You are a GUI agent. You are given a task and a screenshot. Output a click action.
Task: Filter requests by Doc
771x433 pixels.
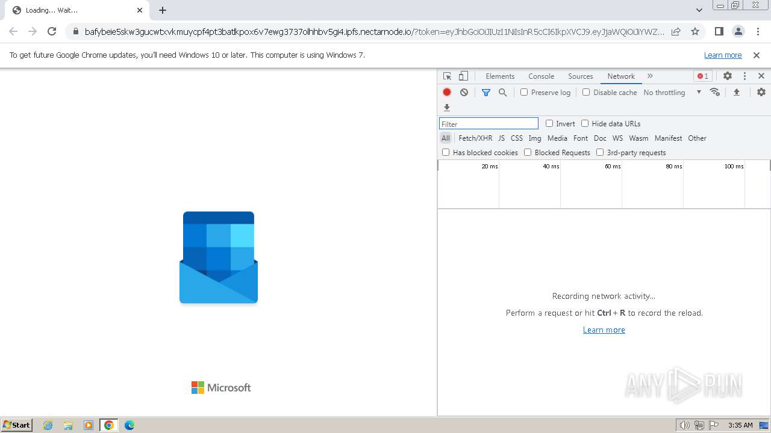pyautogui.click(x=600, y=138)
